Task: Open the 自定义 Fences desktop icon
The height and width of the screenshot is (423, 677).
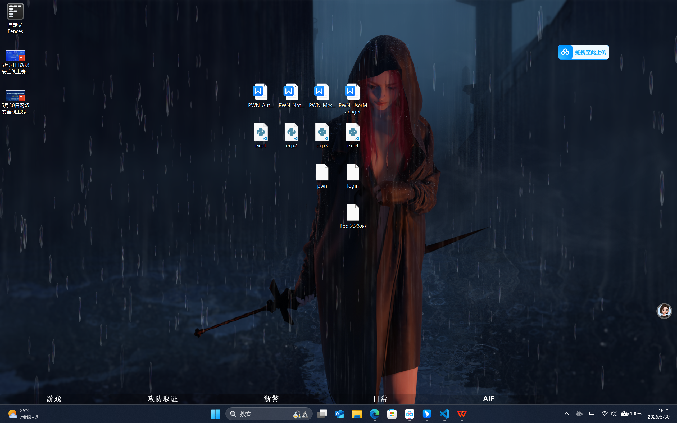Action: pos(15,18)
